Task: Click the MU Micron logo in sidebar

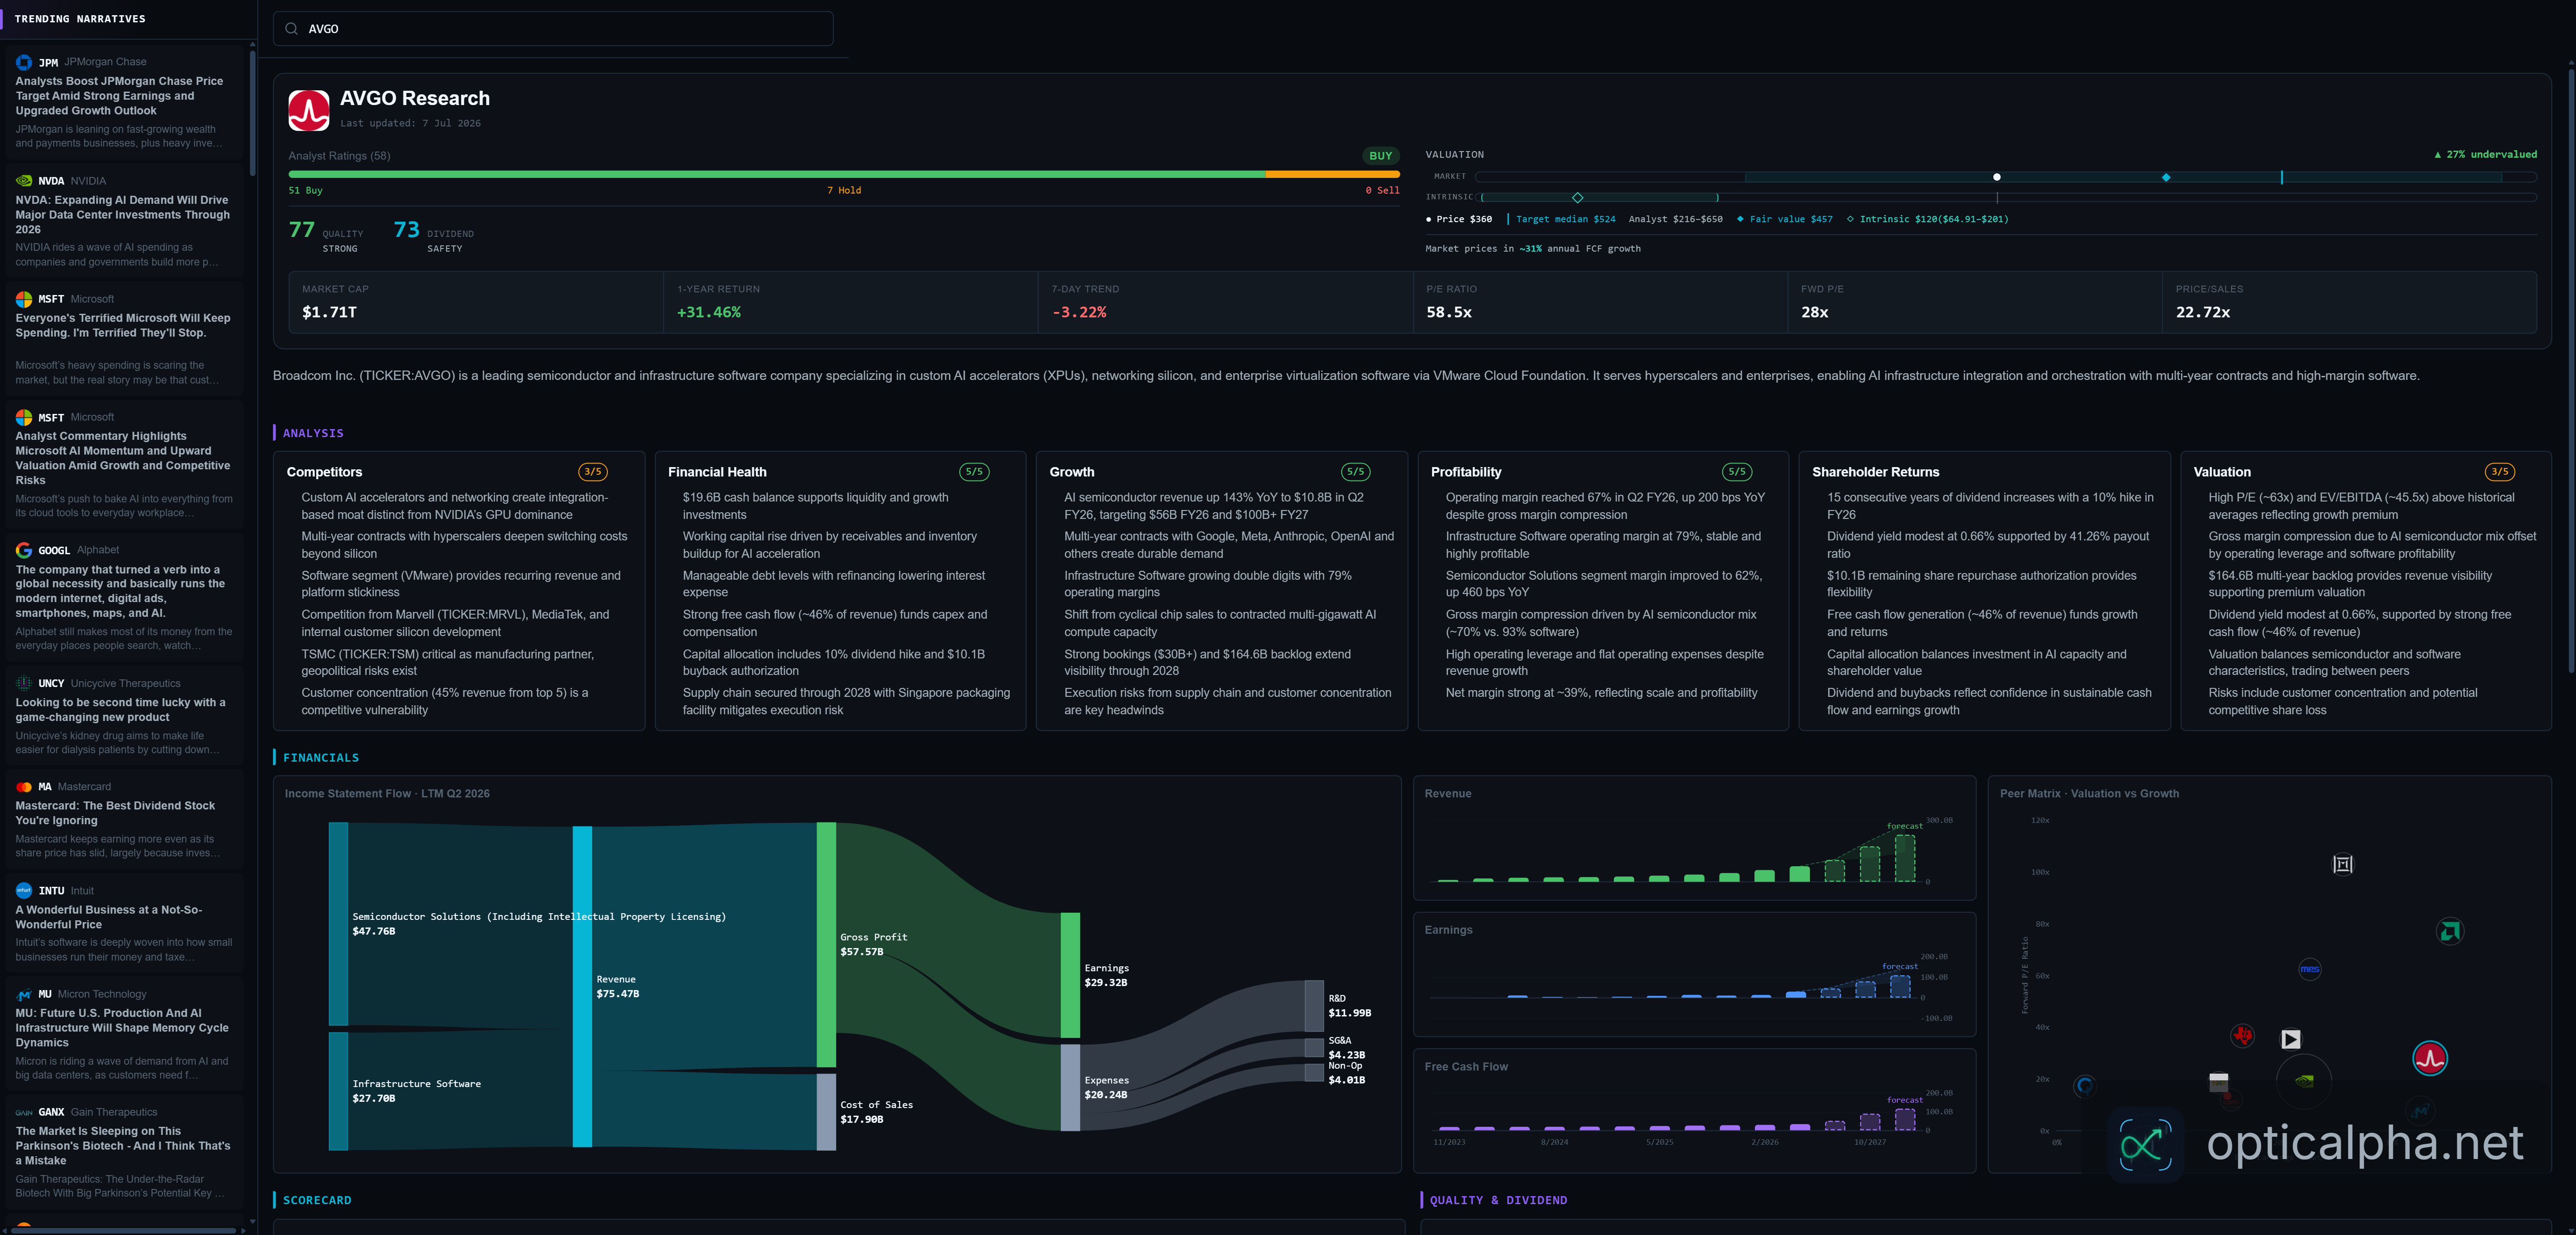Action: coord(24,994)
